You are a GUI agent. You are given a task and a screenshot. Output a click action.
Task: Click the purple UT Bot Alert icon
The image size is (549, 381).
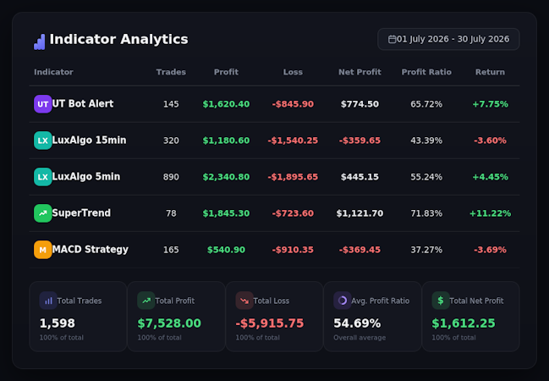42,104
